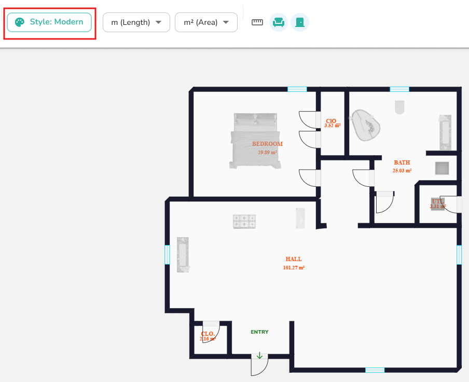
Task: Select the bedroom's top wall window
Action: (297, 89)
